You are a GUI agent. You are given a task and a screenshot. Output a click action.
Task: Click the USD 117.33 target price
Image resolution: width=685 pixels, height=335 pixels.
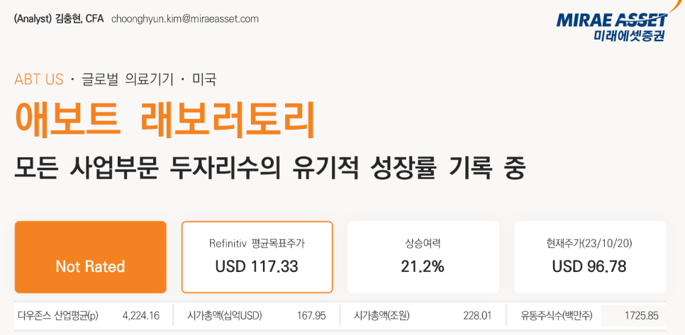pyautogui.click(x=257, y=266)
